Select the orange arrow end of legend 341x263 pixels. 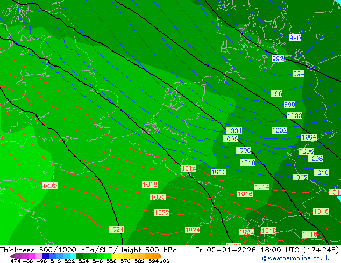click(160, 256)
